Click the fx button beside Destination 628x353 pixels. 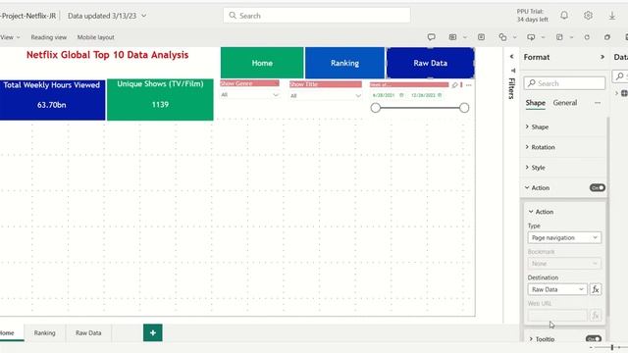(x=596, y=289)
